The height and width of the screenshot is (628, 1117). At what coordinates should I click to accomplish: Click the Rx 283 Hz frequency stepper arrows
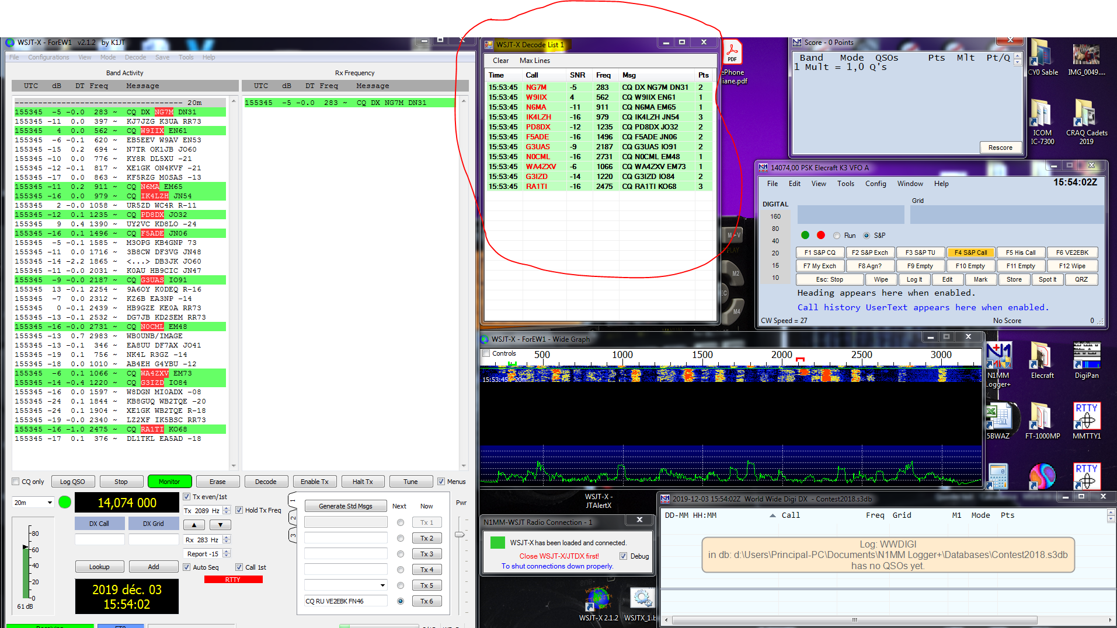pos(227,540)
